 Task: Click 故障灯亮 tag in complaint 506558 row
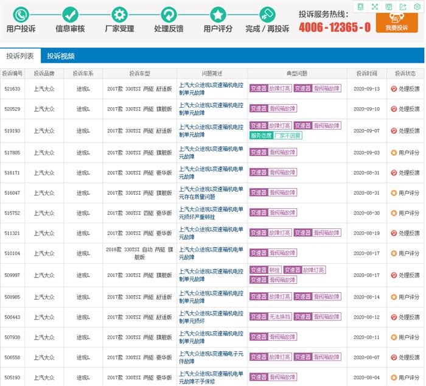point(271,357)
